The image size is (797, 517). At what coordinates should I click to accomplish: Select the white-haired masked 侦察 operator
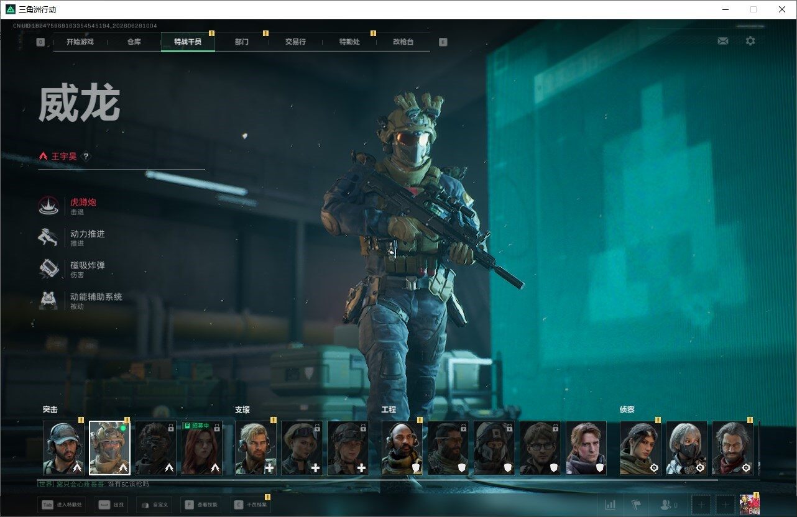(686, 448)
